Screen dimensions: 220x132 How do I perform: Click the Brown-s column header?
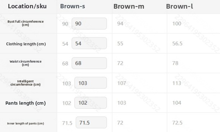(x=72, y=6)
